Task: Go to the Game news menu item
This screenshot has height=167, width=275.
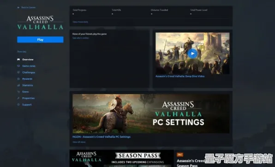Action: point(29,66)
